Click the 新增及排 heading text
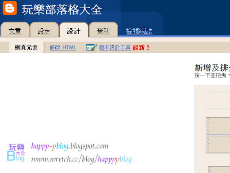The width and height of the screenshot is (230, 173). pos(212,68)
